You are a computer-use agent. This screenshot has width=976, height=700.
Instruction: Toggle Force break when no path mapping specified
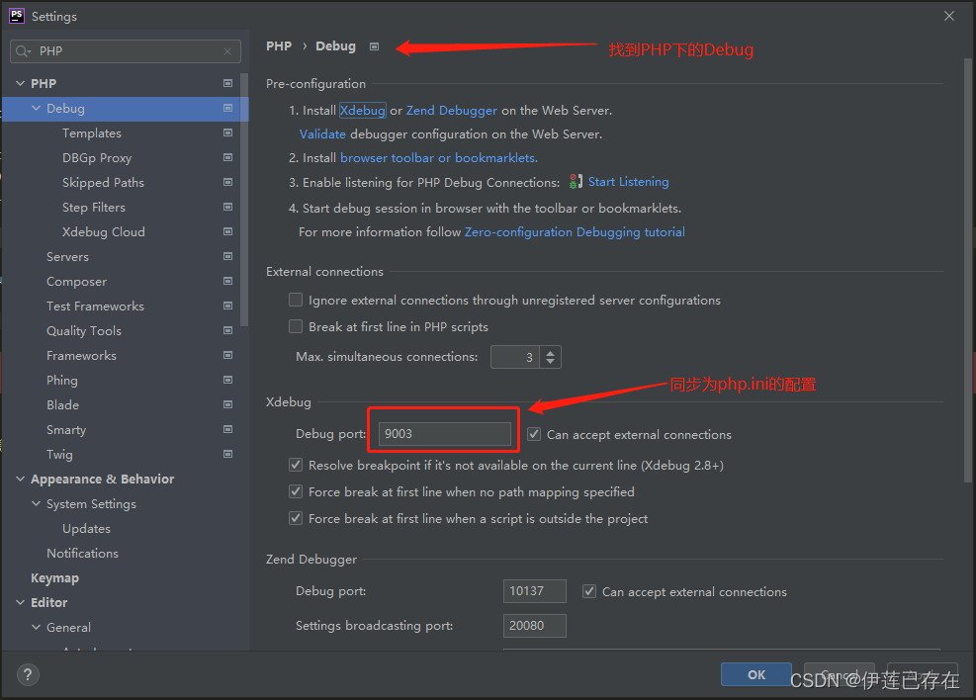(296, 491)
